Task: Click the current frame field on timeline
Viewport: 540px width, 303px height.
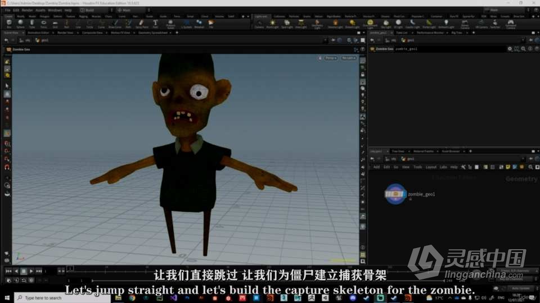Action: tap(50, 271)
